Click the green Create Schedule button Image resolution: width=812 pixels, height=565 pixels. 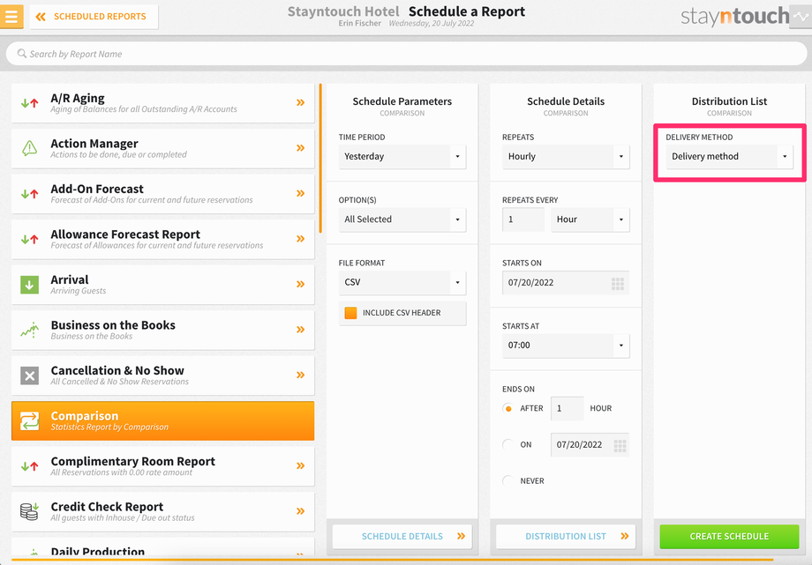[x=729, y=537]
